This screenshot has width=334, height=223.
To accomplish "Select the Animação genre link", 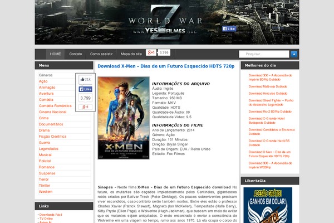I will click(x=47, y=88).
